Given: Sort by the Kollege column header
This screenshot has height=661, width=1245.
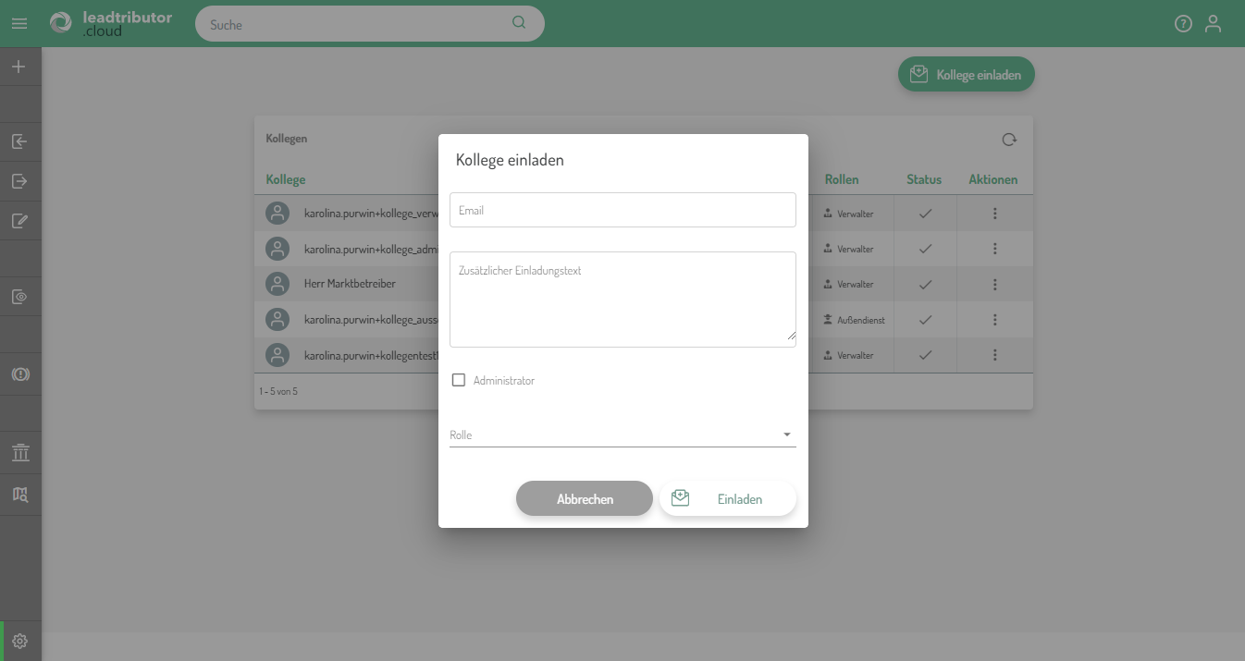Looking at the screenshot, I should [286, 179].
